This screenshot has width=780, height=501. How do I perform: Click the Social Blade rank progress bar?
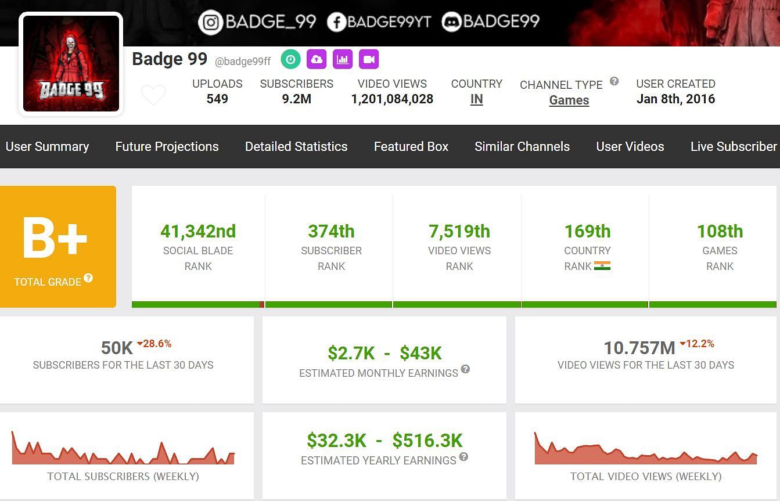point(198,304)
